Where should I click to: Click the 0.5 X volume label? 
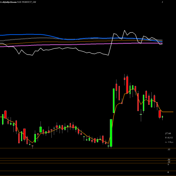(169, 138)
